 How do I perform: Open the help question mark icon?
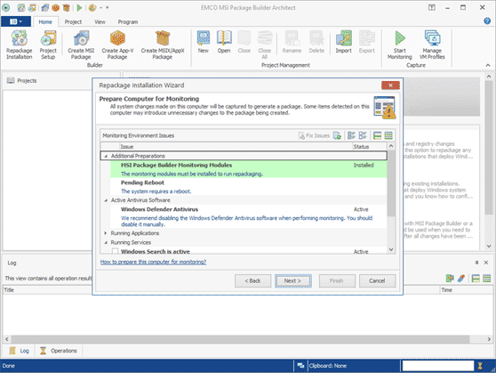point(487,20)
